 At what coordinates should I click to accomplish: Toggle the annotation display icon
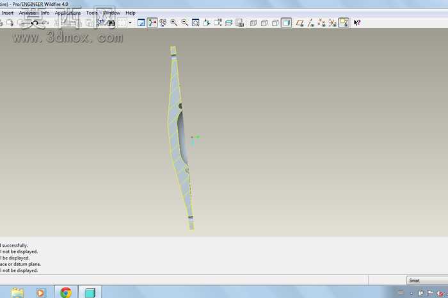[344, 23]
